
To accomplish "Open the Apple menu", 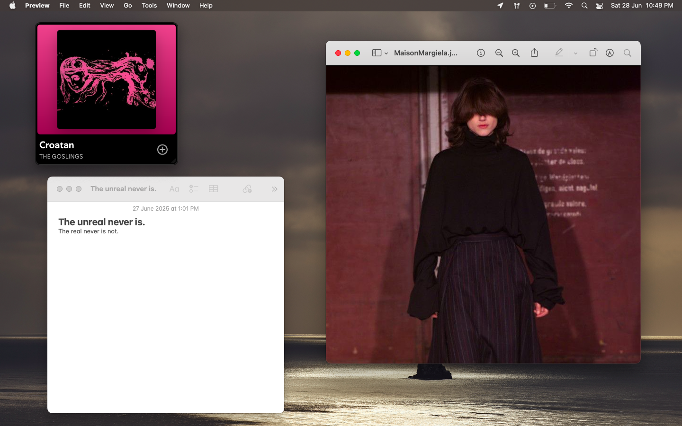I will (13, 6).
